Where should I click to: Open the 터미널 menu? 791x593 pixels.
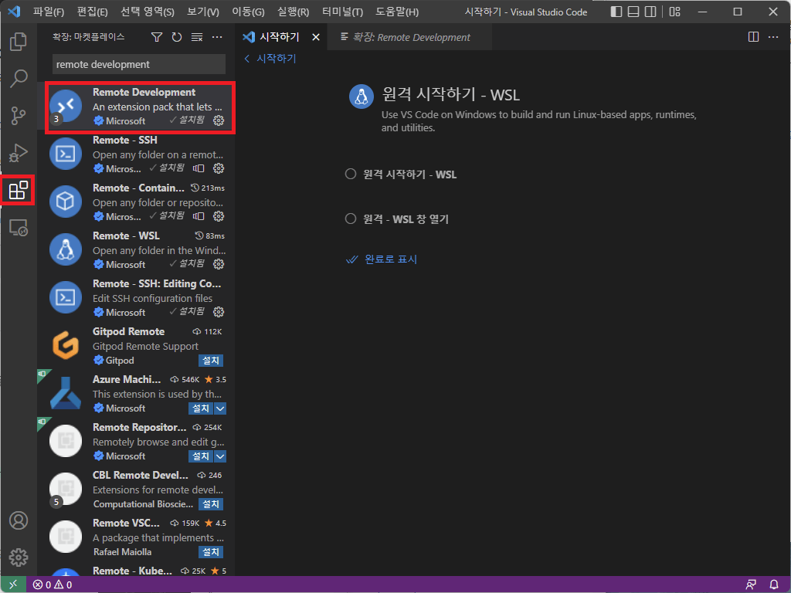coord(341,12)
